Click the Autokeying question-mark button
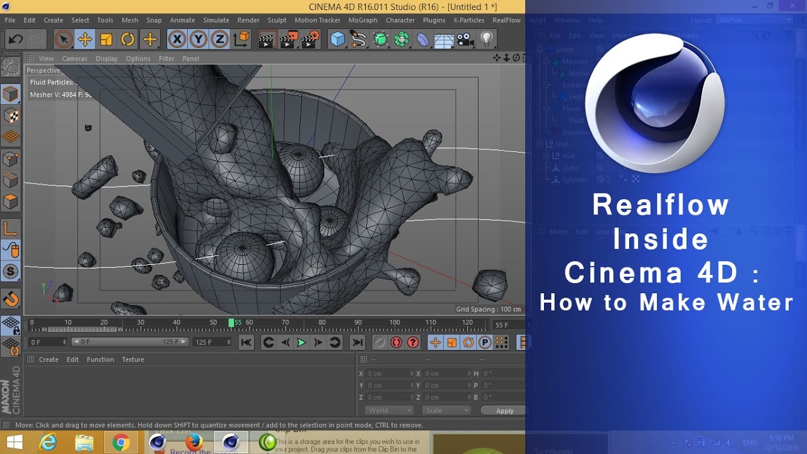Screen dimensions: 807x454 coord(413,342)
